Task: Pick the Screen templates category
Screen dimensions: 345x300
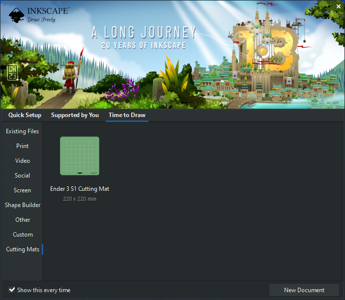Action: [22, 190]
